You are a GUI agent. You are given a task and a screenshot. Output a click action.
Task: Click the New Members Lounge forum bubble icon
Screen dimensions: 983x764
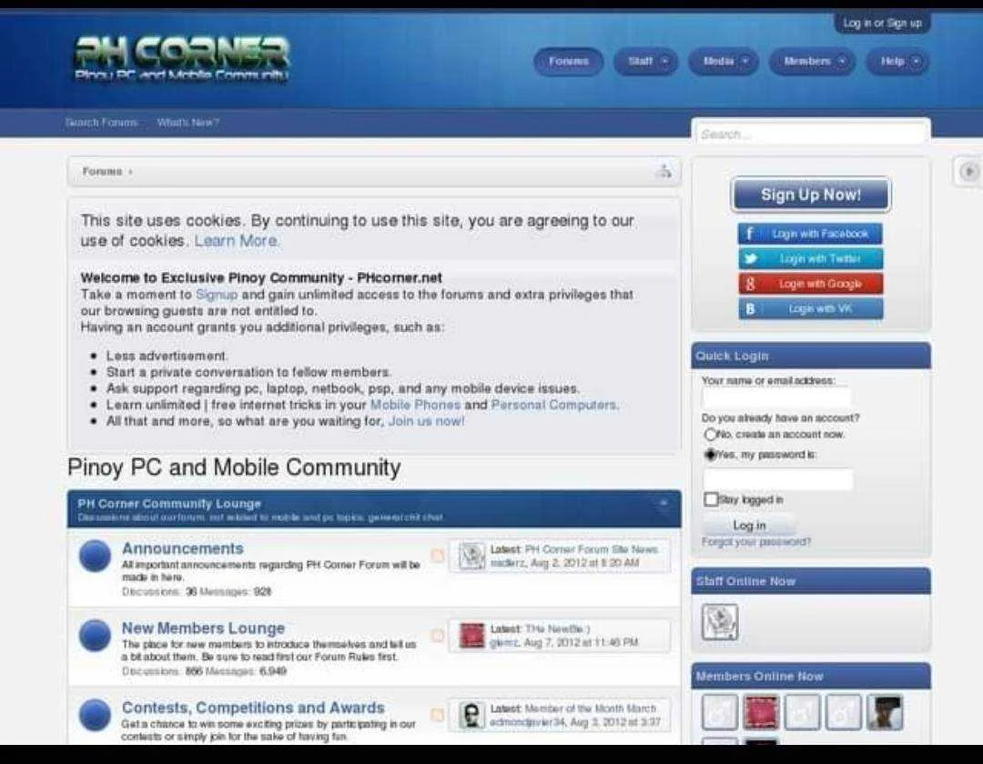[x=96, y=636]
